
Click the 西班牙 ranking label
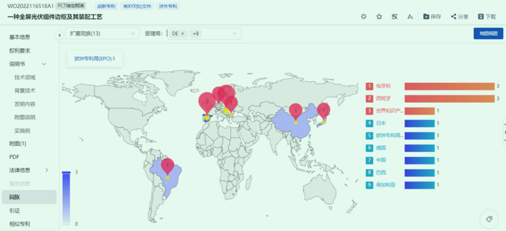383,98
